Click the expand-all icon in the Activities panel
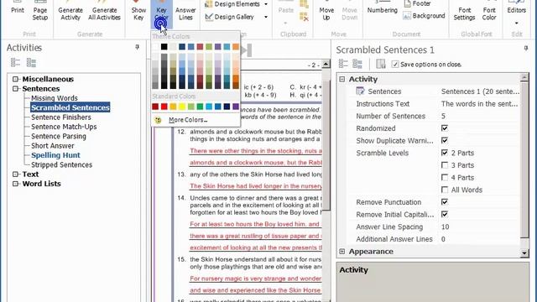Screen dimensions: 537x302 (x=15, y=62)
